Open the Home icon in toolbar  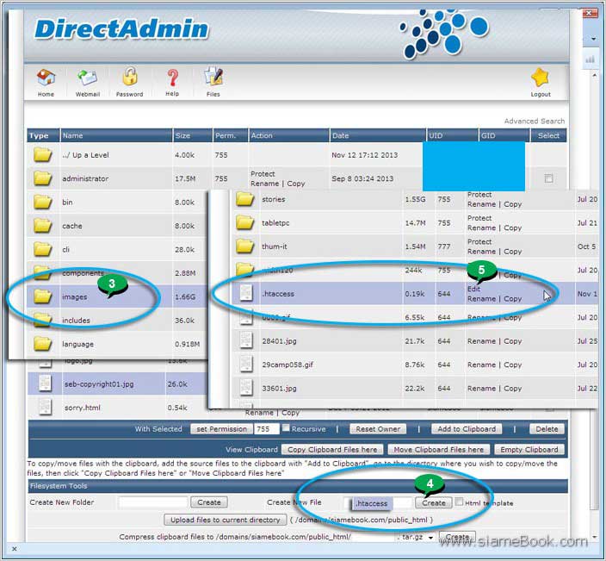(x=46, y=78)
